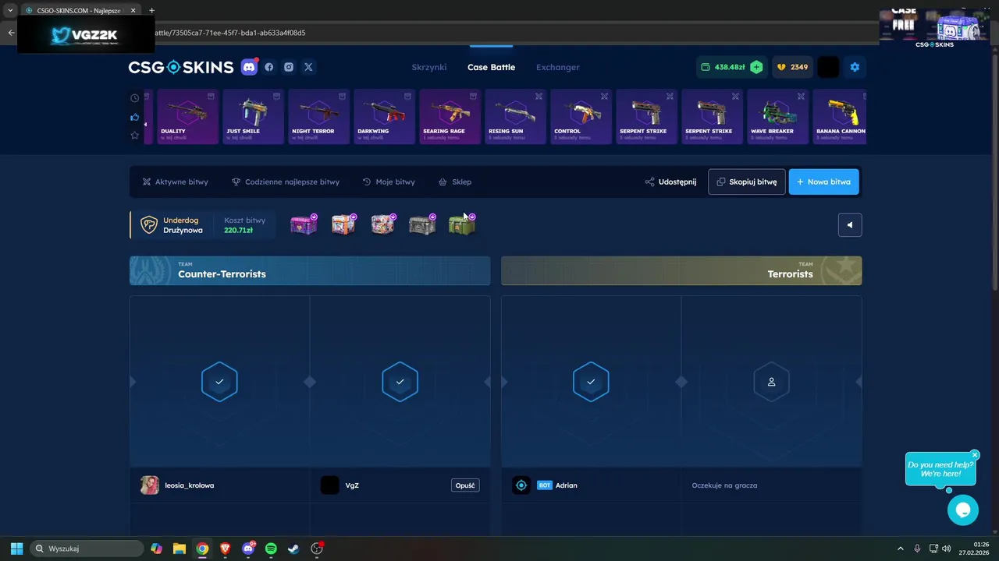Click the pink-white case icon in the battle
The width and height of the screenshot is (999, 561).
coord(383,225)
